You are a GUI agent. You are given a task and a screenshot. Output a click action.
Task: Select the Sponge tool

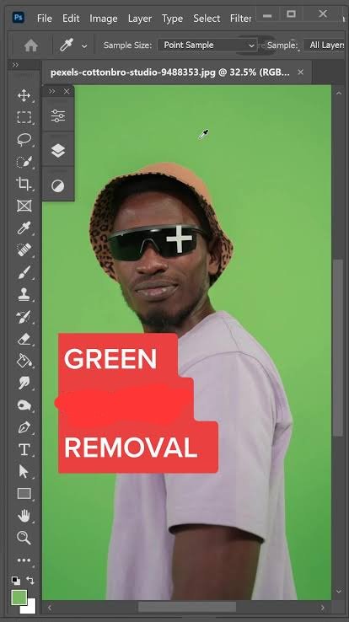(x=24, y=405)
